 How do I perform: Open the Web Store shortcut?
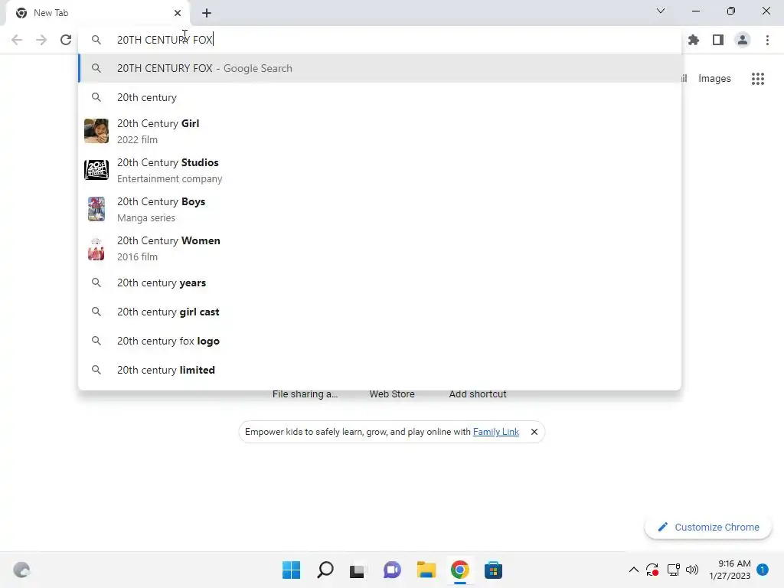[392, 394]
